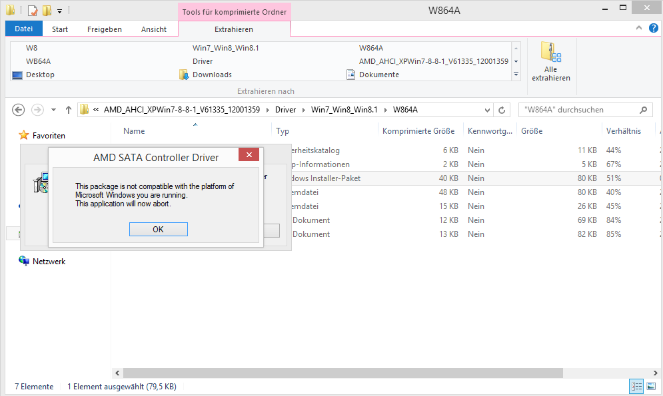
Task: Open Explorer help question mark
Action: coord(653,28)
